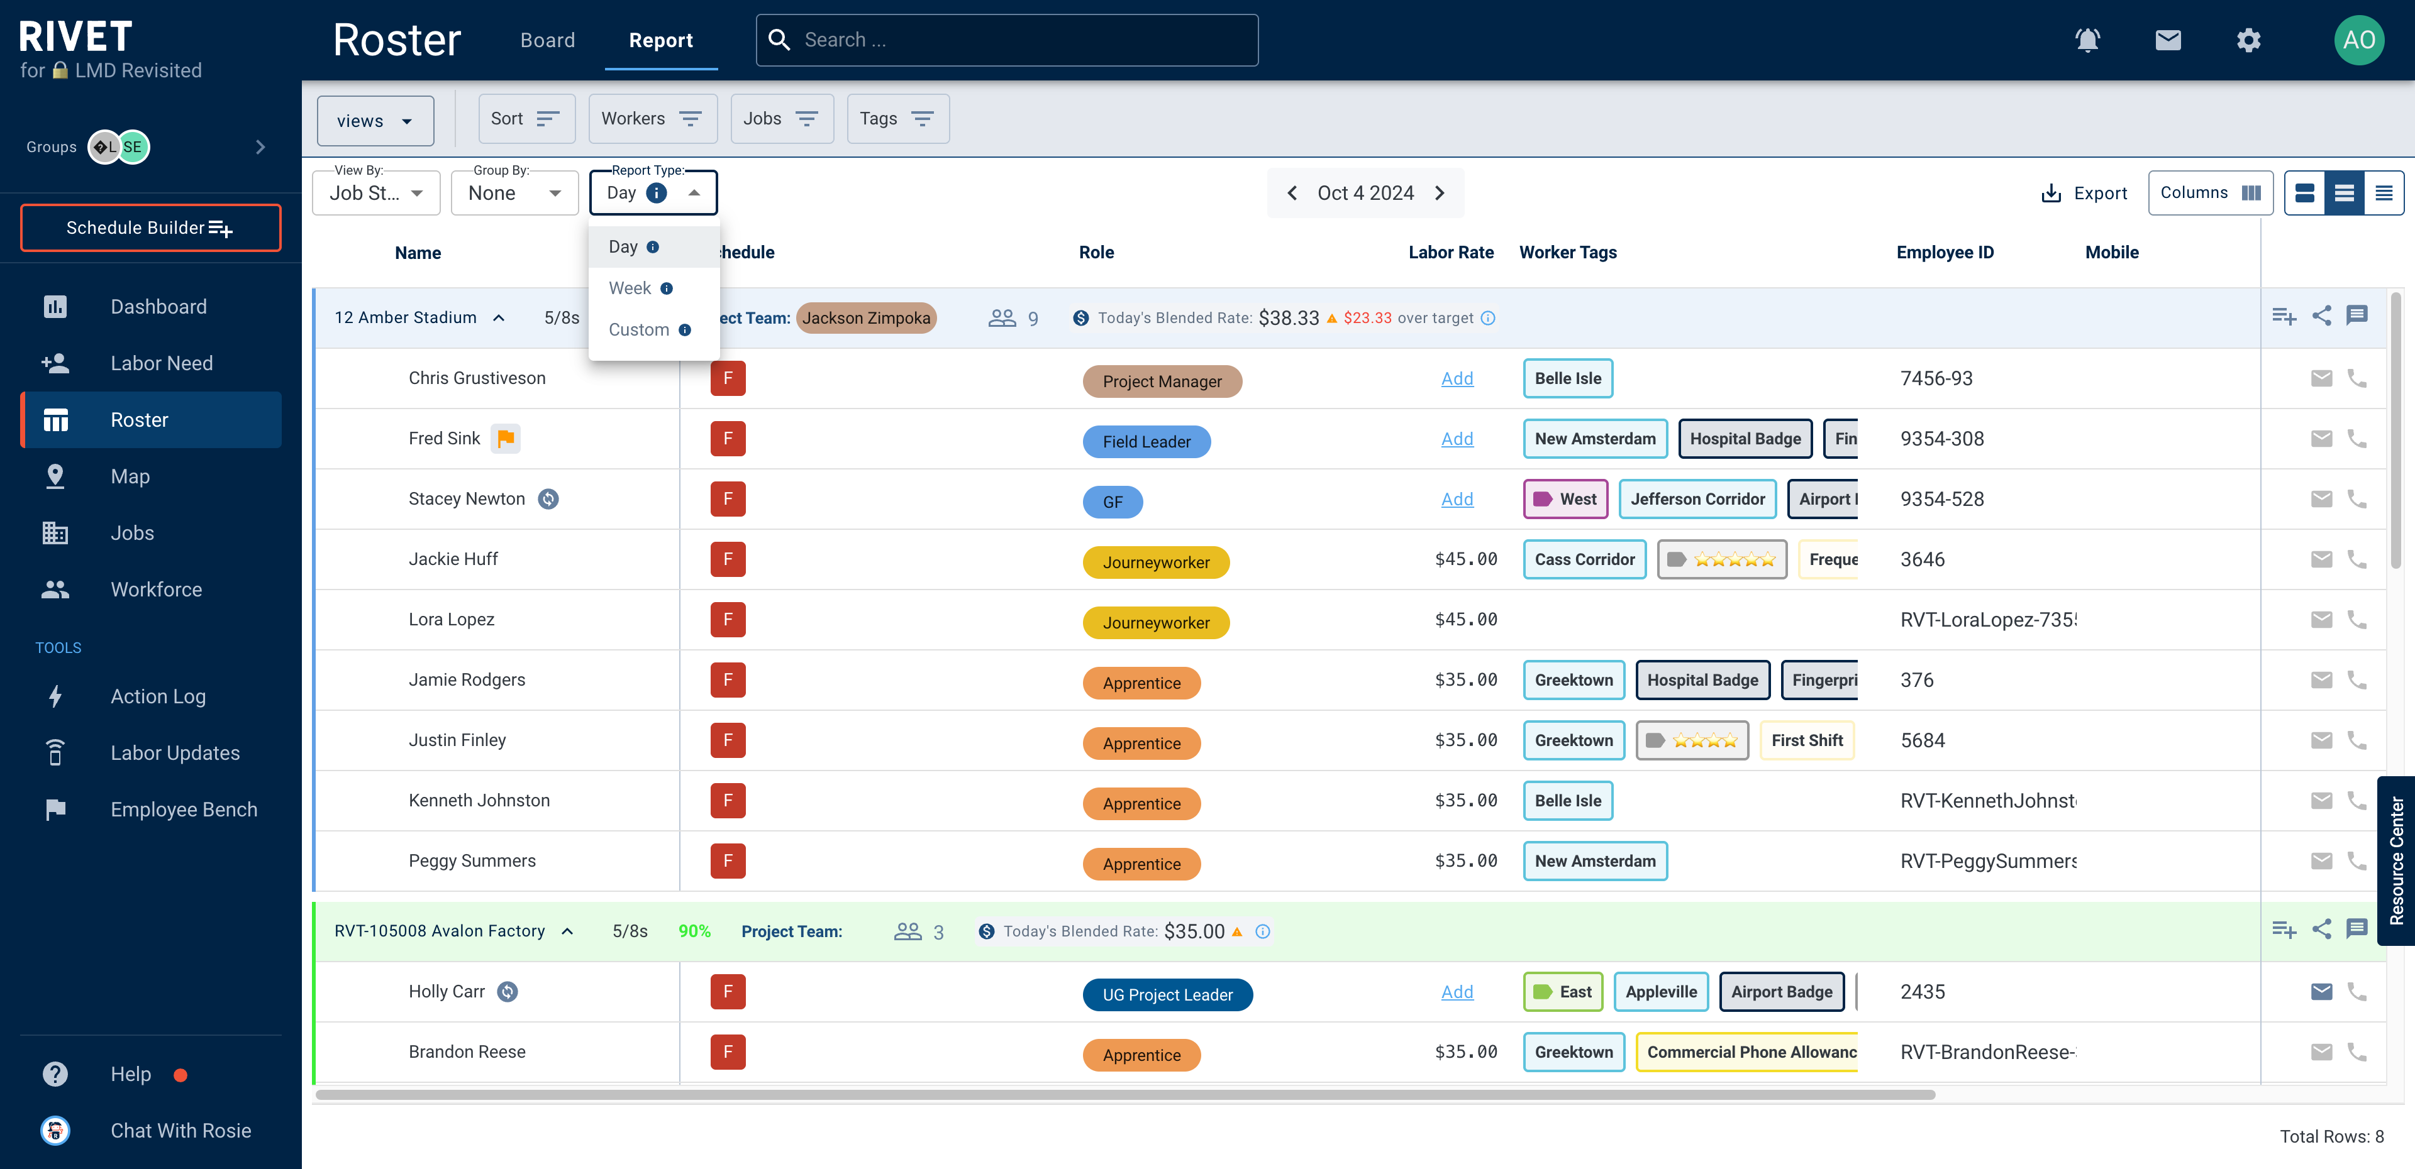Click the Chat With Rosie avatar icon

[x=55, y=1131]
